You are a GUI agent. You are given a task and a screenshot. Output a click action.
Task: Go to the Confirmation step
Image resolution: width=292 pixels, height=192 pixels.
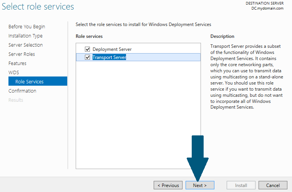(22, 91)
